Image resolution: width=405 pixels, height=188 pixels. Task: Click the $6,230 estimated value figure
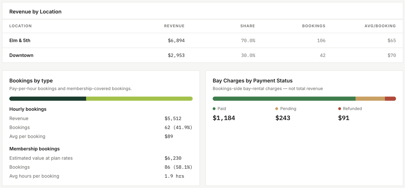173,158
